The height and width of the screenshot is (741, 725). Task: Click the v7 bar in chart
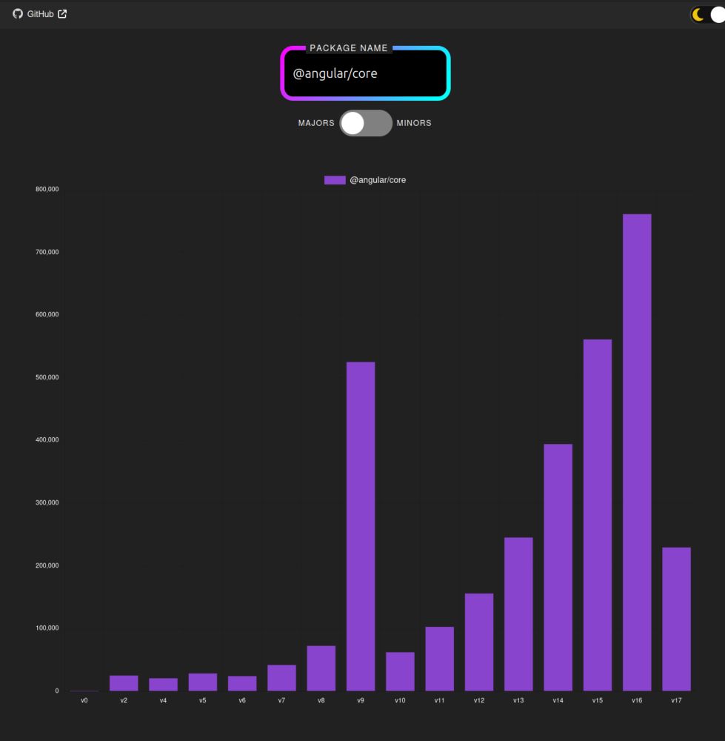(x=281, y=678)
